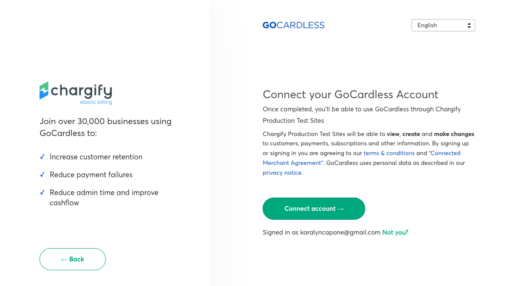Click the arrow inside Connect account button
Image resolution: width=522 pixels, height=286 pixels.
[340, 209]
